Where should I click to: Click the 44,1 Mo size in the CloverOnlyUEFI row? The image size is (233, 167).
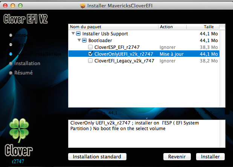209,54
